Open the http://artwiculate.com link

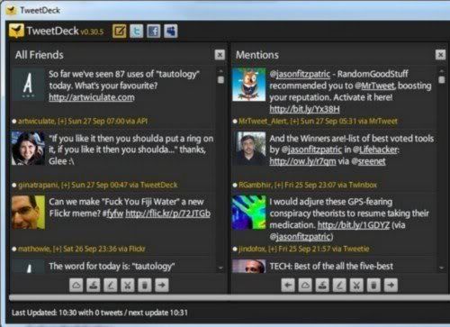pos(92,97)
